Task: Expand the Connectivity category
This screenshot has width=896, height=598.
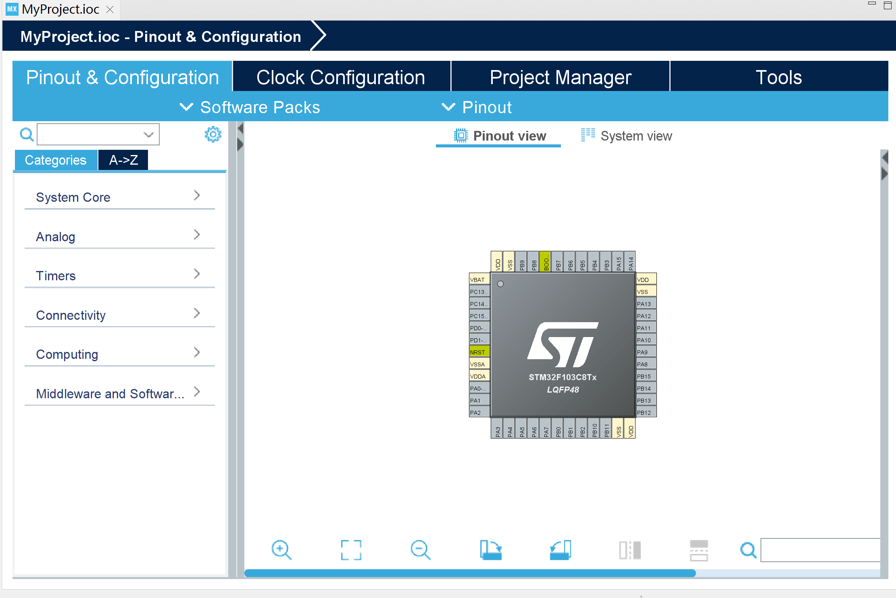Action: pos(119,315)
